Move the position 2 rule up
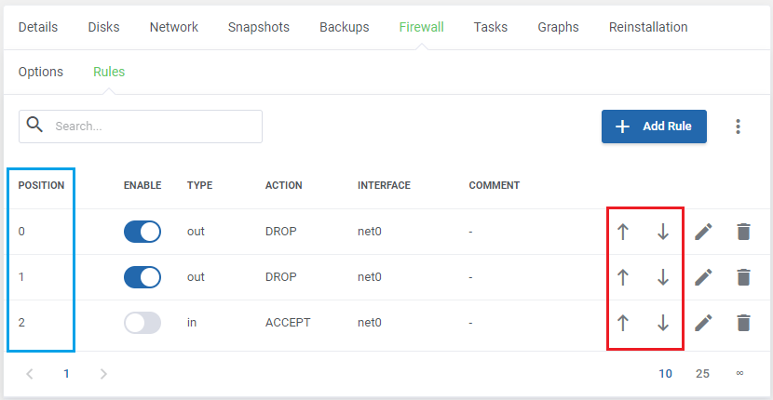 (623, 323)
